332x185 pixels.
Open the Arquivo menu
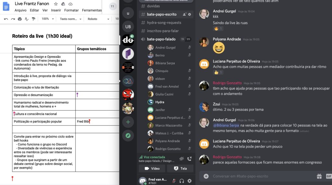tap(20, 10)
